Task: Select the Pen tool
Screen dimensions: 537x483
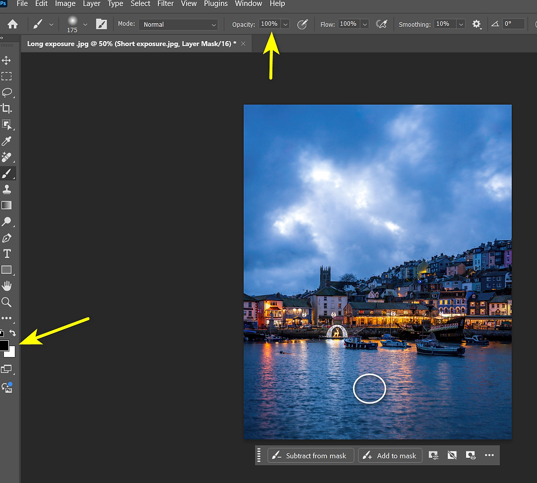Action: pyautogui.click(x=7, y=238)
